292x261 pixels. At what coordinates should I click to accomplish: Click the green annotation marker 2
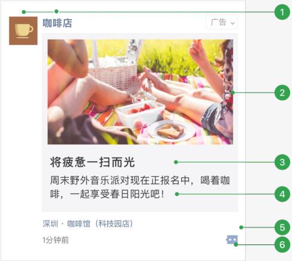tap(282, 93)
